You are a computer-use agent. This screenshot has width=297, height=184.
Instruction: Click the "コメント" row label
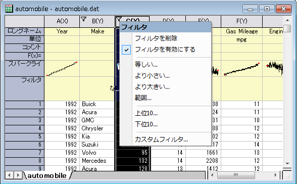coord(24,48)
